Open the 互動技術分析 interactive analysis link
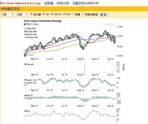The image size is (148, 124). pyautogui.click(x=82, y=3)
